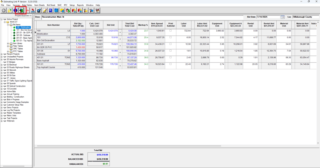
Task: Click the red D with green dollar icon
Action: 68,10
